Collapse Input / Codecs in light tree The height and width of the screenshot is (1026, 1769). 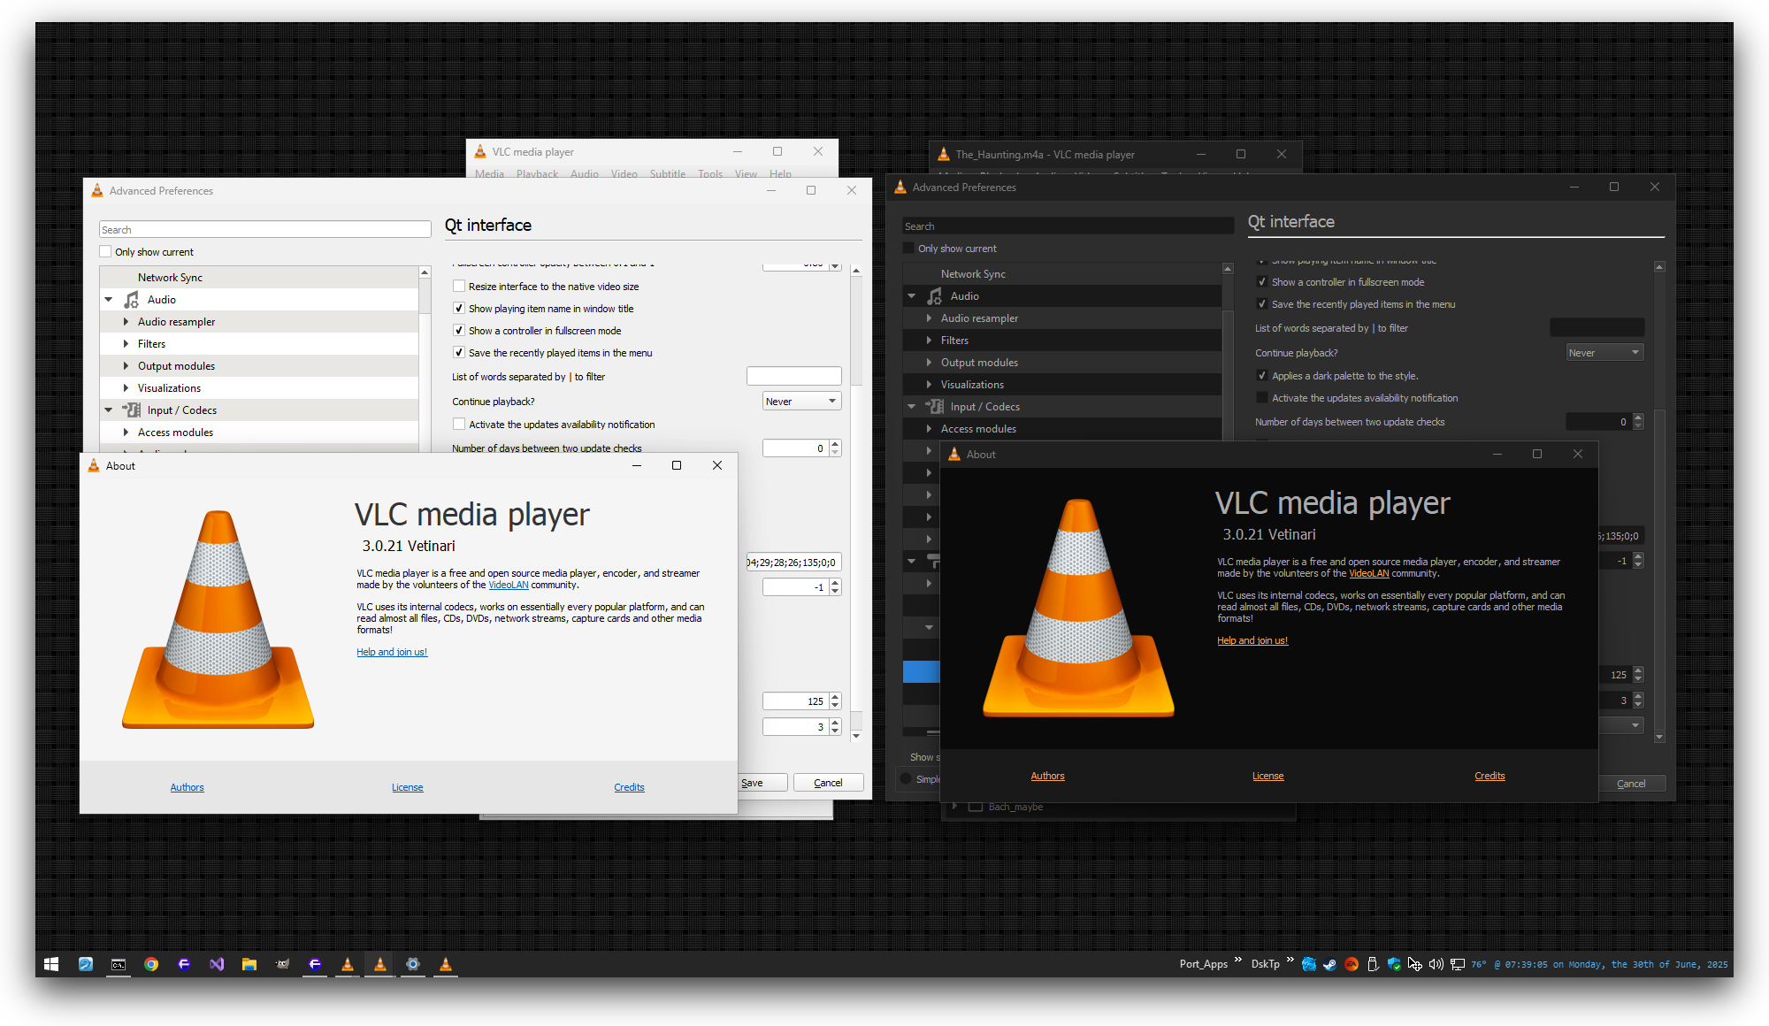[x=109, y=410]
